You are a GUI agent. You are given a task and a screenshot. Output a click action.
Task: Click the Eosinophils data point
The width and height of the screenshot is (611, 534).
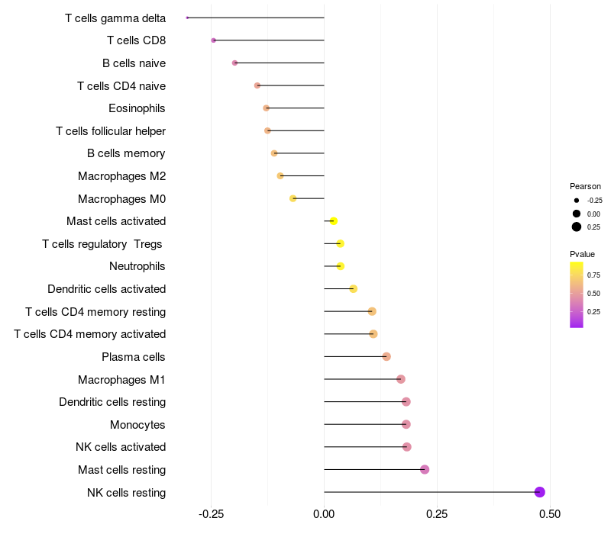coord(266,108)
